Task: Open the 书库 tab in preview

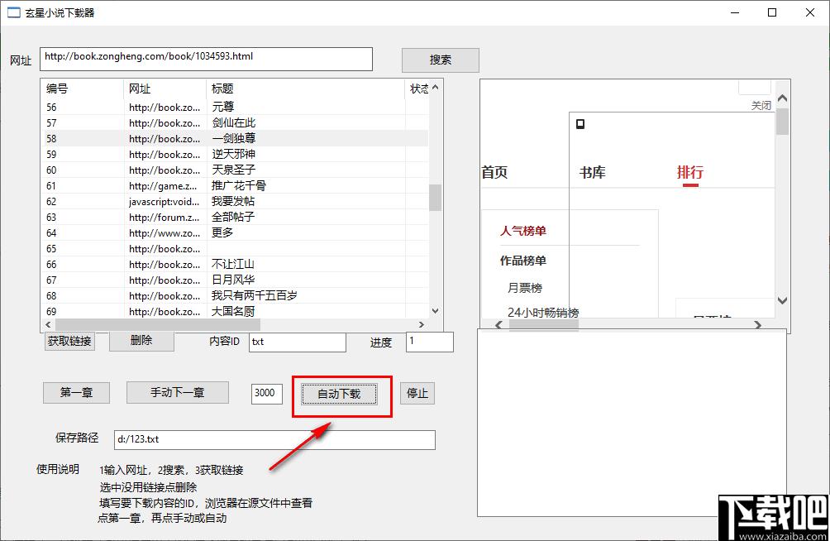Action: (593, 172)
